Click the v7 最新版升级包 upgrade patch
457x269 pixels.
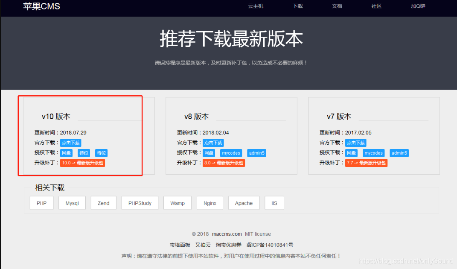click(x=366, y=163)
